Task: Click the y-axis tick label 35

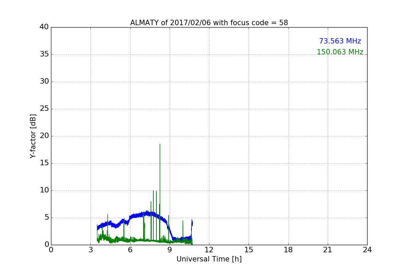Action: 44,54
